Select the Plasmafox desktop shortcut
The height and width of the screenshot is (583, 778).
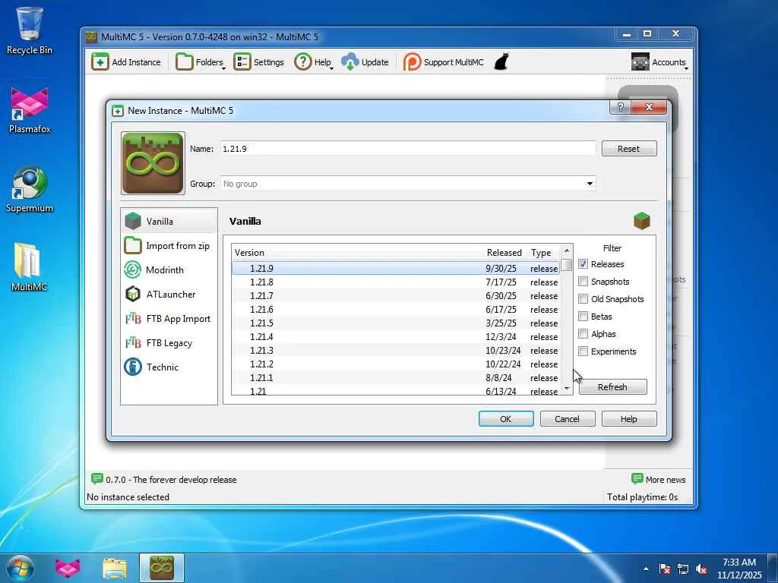(30, 110)
